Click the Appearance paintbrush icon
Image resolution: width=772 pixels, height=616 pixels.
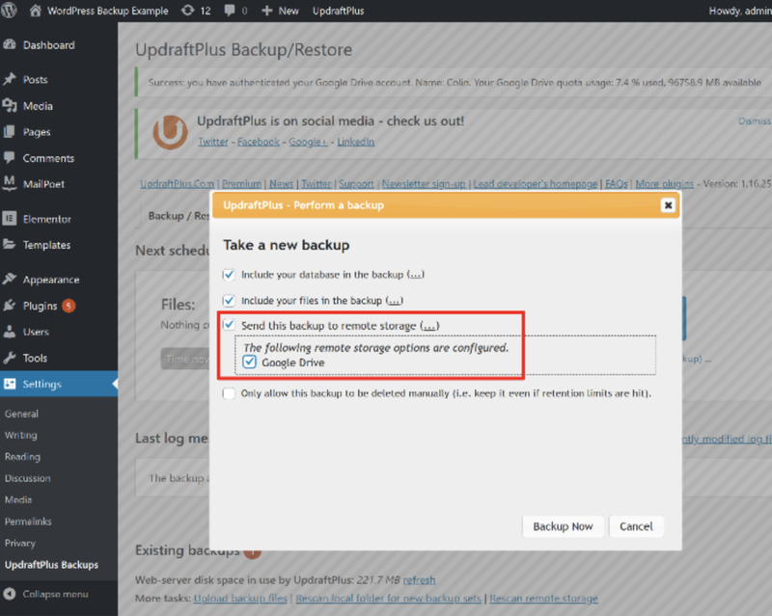10,279
